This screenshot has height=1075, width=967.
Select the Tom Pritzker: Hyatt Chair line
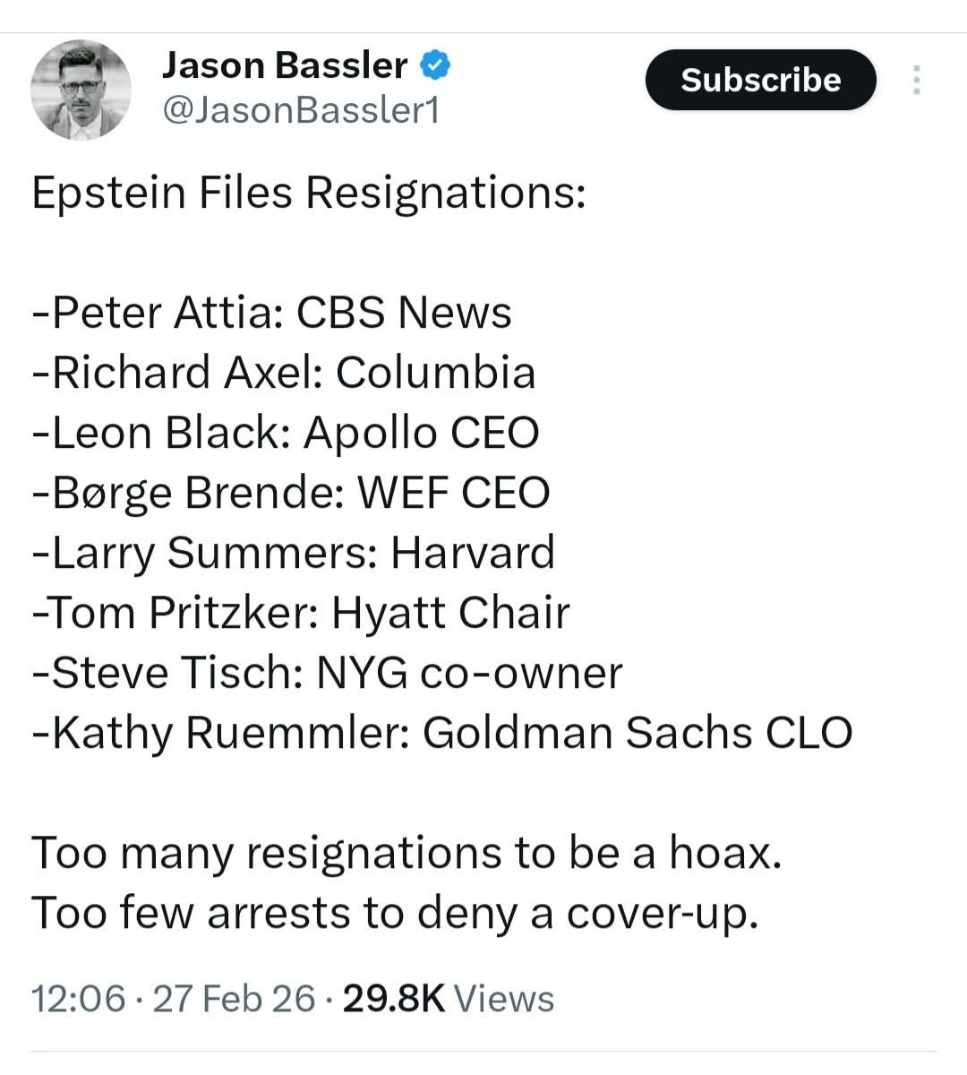point(301,613)
